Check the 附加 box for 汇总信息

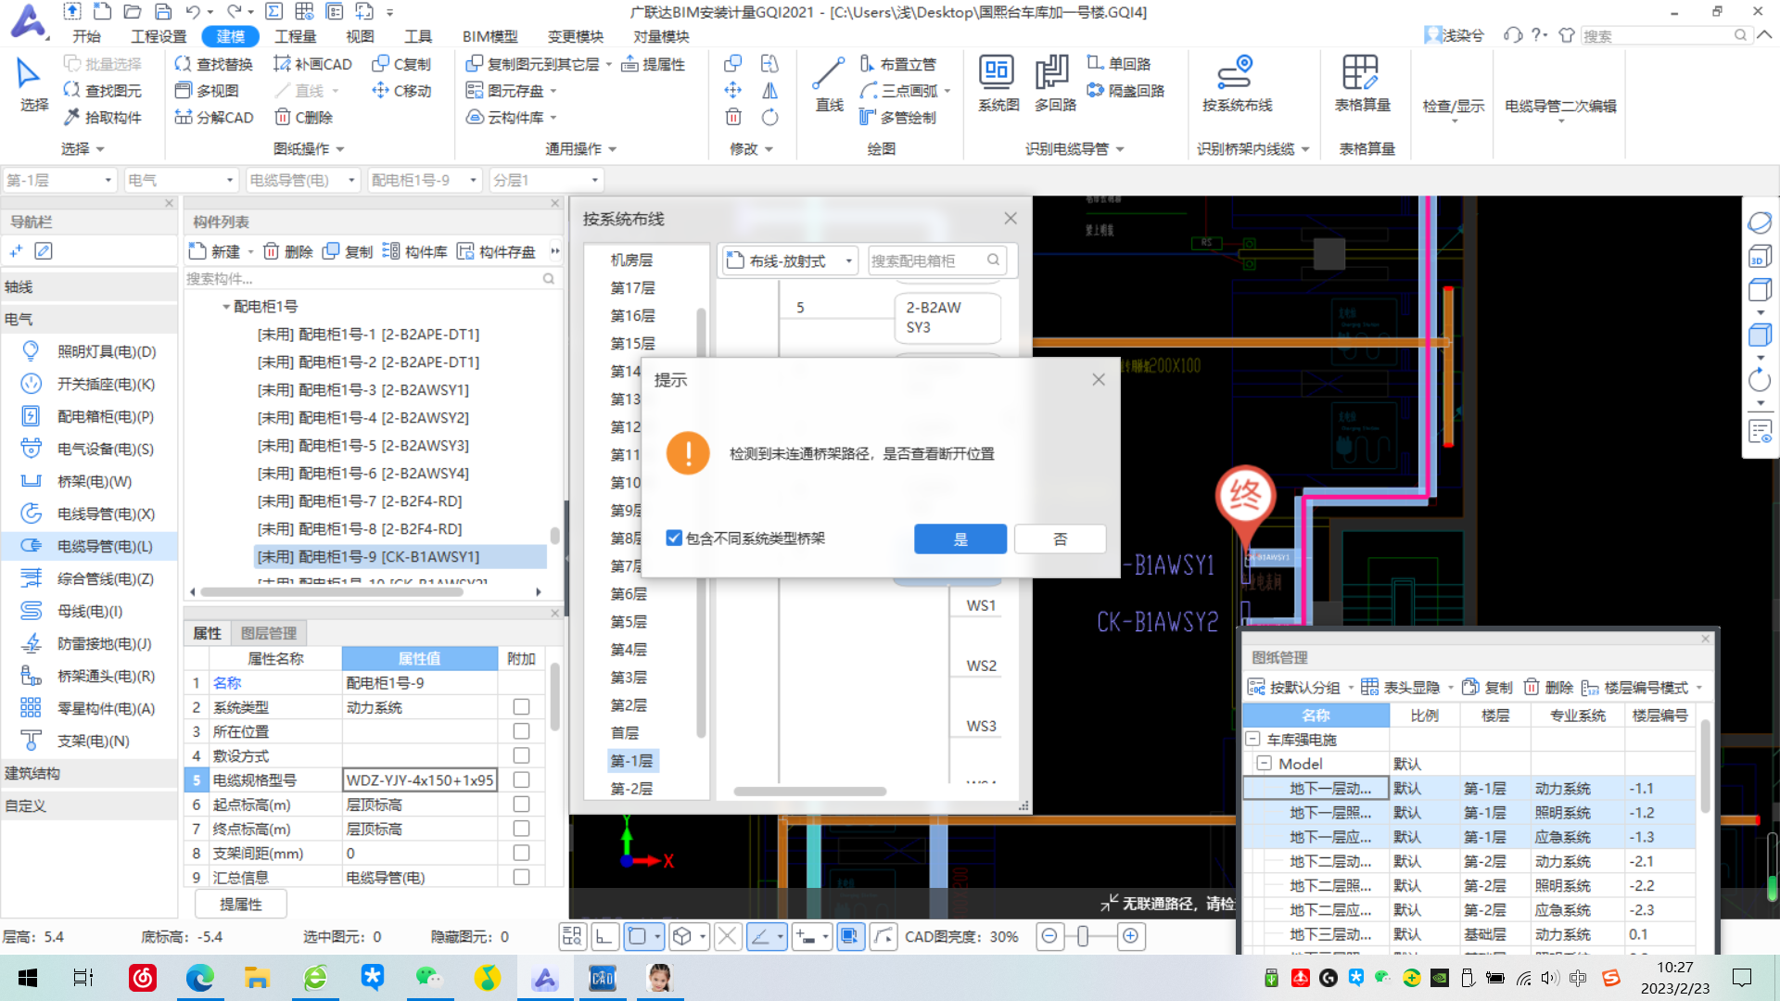point(521,877)
